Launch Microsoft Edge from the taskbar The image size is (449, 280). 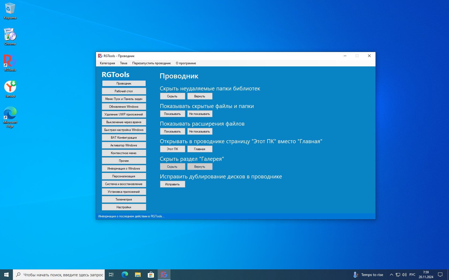125,274
